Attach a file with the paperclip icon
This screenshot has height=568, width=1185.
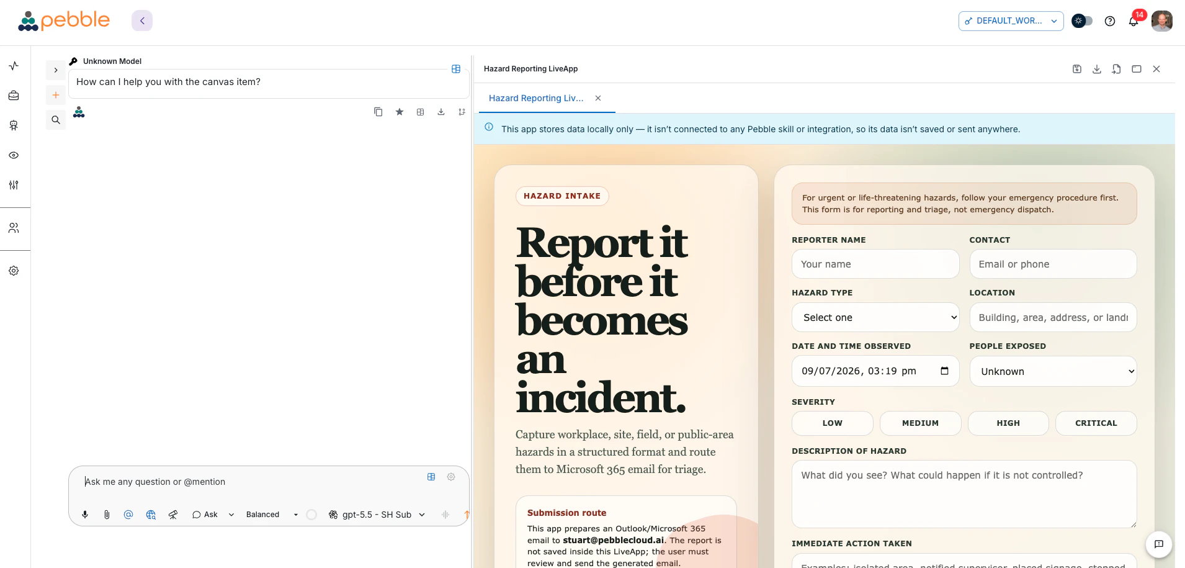[x=107, y=515]
